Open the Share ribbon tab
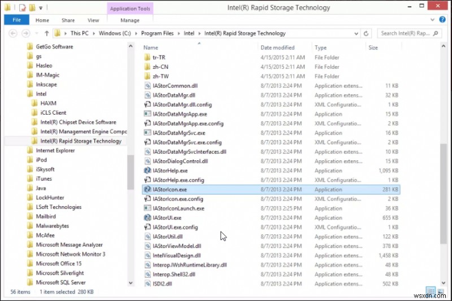 (68, 20)
